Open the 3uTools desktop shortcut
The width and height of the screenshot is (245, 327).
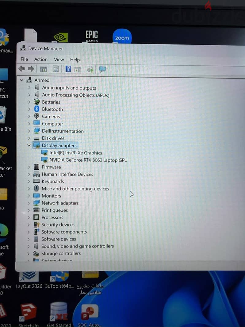59,280
